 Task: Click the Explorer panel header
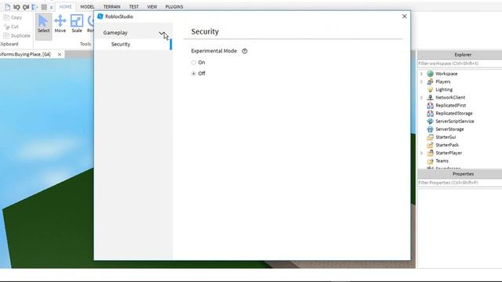[x=460, y=55]
